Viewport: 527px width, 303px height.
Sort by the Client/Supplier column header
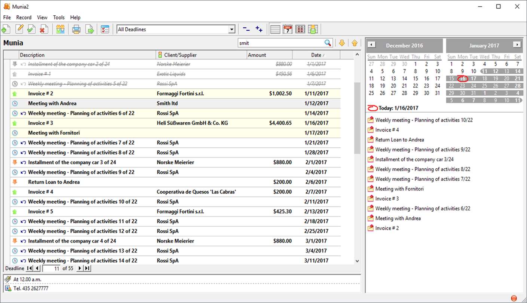tap(202, 55)
